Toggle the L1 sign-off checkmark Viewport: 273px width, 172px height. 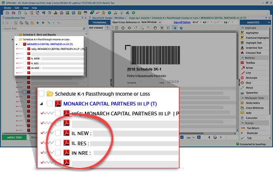point(197,22)
